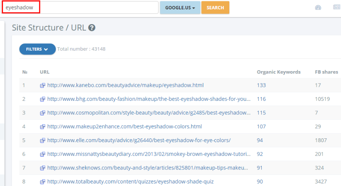Screen dimensions: 341x186
Task: Open the bhg.com best-eyeshadow-shades link
Action: 149,99
